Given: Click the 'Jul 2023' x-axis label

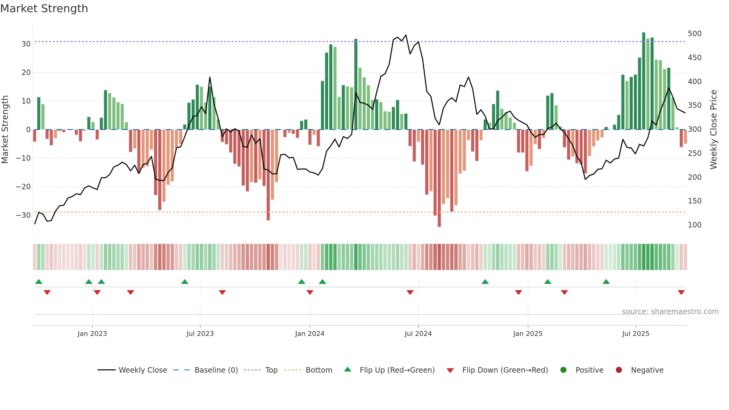Looking at the screenshot, I should [x=200, y=334].
